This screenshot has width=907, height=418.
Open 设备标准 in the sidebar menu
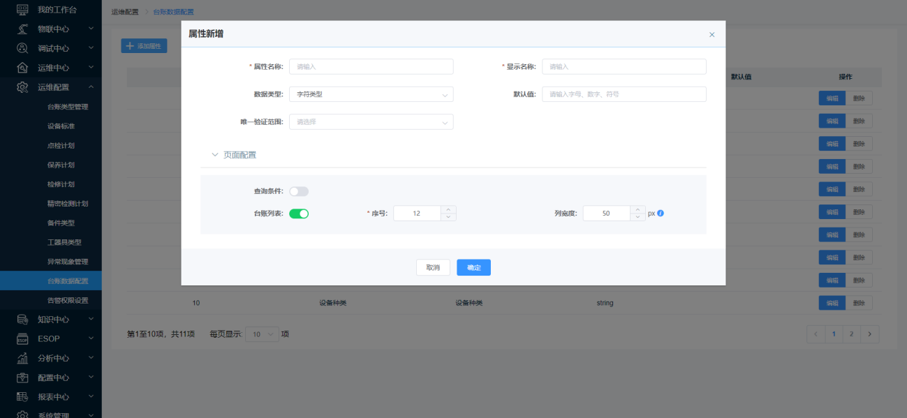pos(61,126)
